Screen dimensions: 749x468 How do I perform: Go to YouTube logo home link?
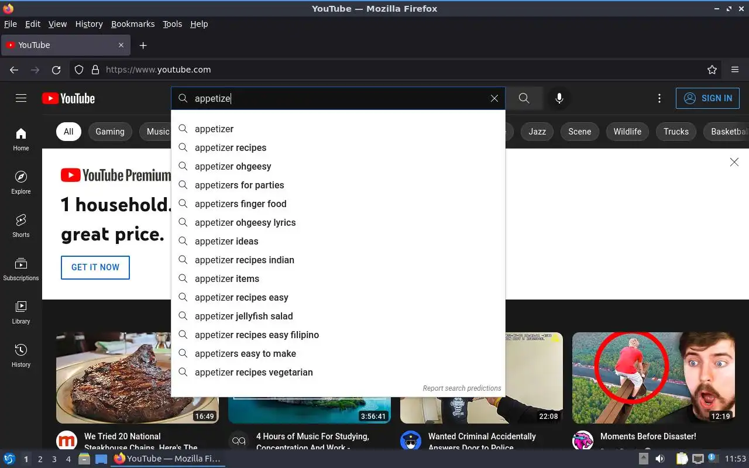tap(68, 98)
